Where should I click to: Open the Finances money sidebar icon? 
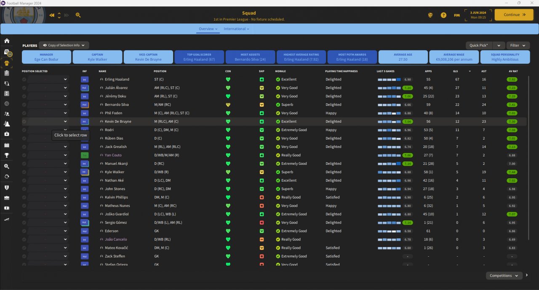coord(7,208)
